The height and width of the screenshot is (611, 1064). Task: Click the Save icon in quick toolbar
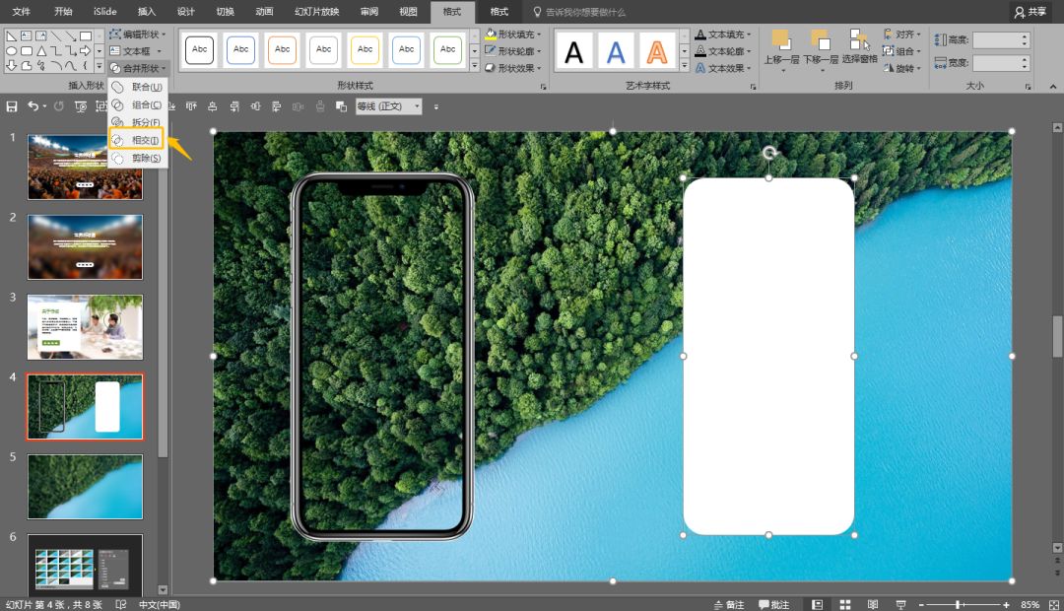point(12,106)
